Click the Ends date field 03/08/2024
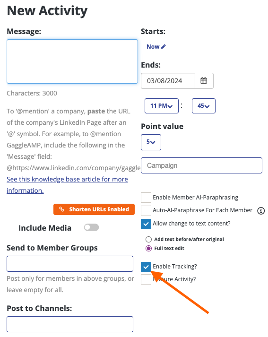The height and width of the screenshot is (337, 268). pos(168,81)
